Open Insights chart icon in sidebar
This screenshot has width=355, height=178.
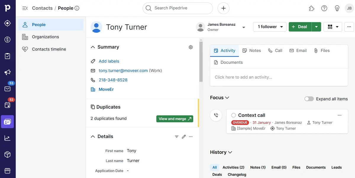pyautogui.click(x=8, y=138)
